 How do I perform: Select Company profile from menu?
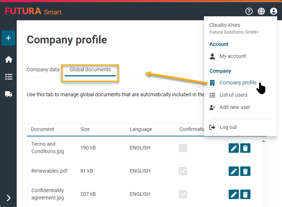(238, 83)
